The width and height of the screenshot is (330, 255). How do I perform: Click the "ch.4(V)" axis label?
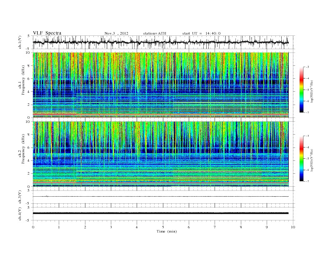(20, 214)
